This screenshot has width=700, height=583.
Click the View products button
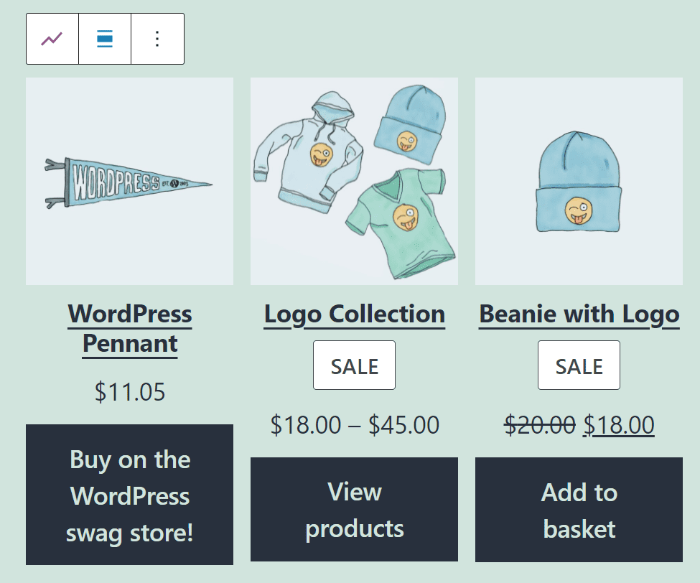point(354,509)
